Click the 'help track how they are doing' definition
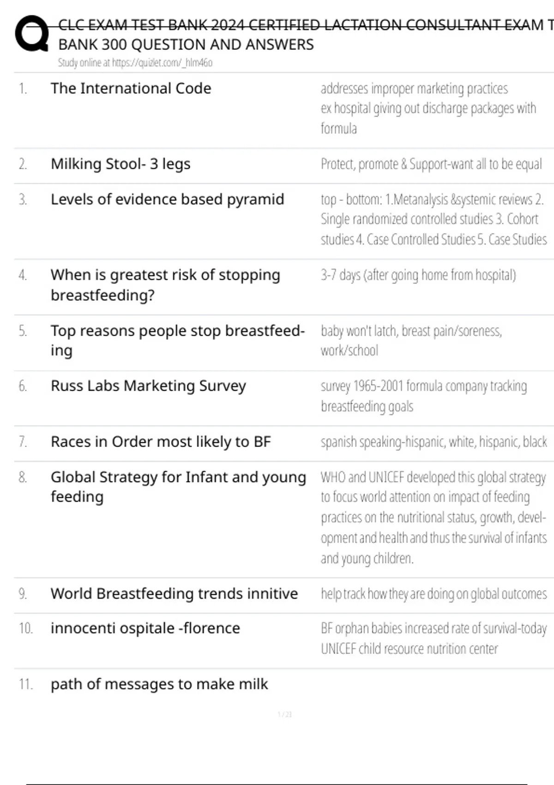This screenshot has height=785, width=554. pos(434,594)
